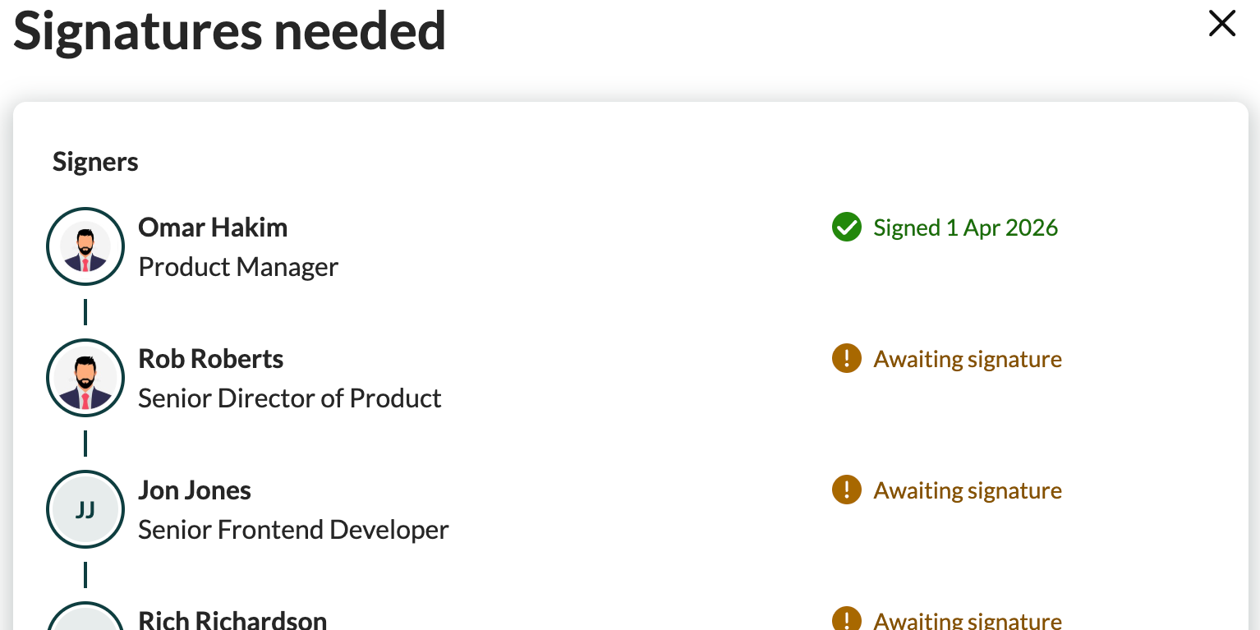Click the Signed 1 Apr 2026 status
Viewport: 1260px width, 630px height.
point(965,228)
